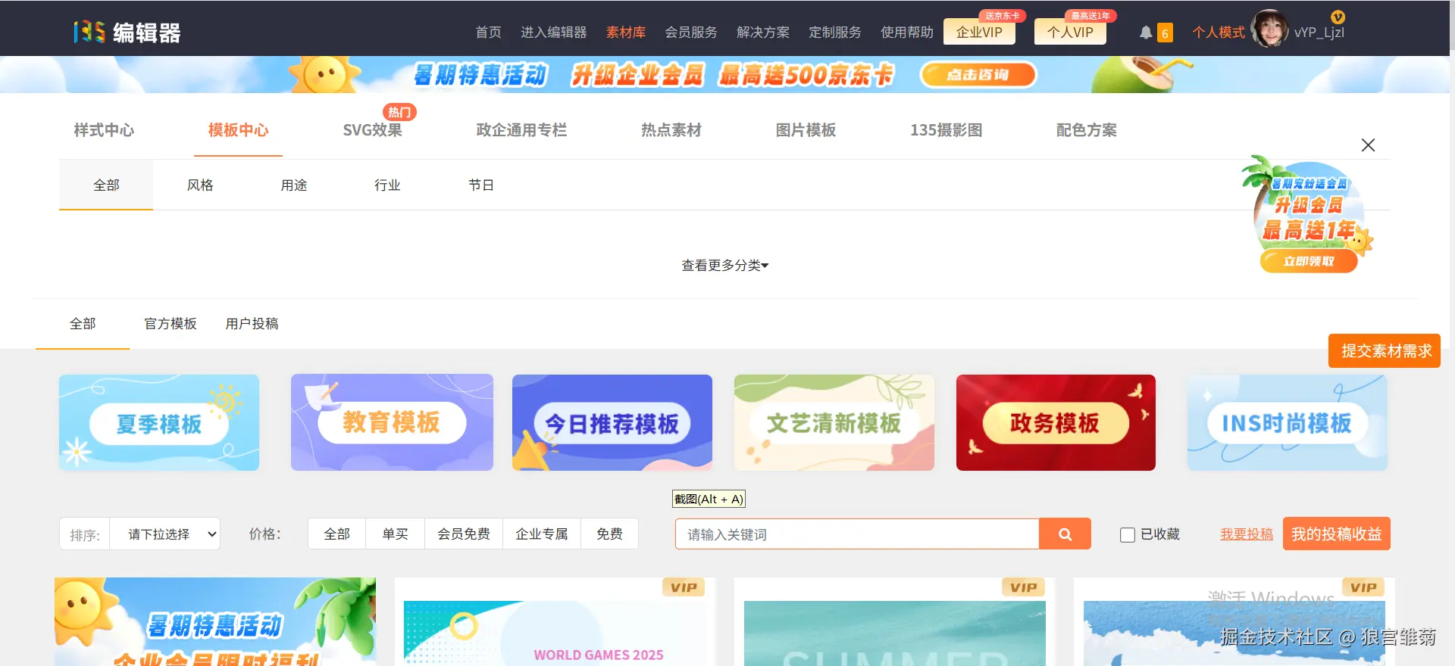Open the 教育模板 card
1455x666 pixels.
392,422
